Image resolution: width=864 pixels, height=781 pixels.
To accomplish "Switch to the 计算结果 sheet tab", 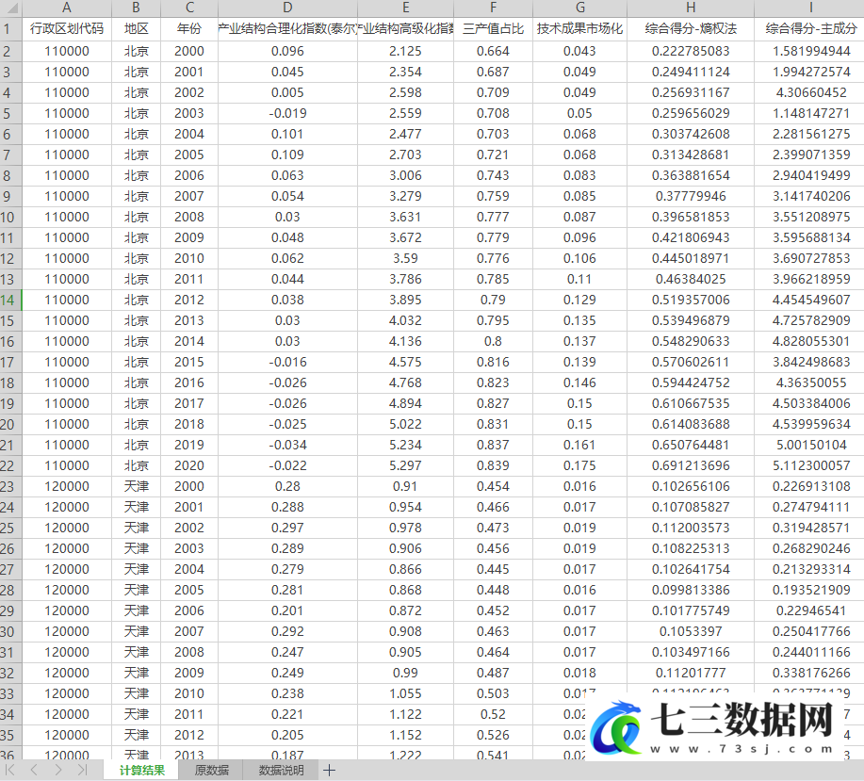I will (x=141, y=770).
